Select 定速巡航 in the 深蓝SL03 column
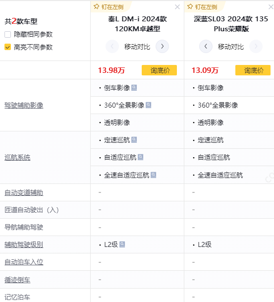Image resolution: width=274 pixels, height=302 pixels. click(x=211, y=140)
